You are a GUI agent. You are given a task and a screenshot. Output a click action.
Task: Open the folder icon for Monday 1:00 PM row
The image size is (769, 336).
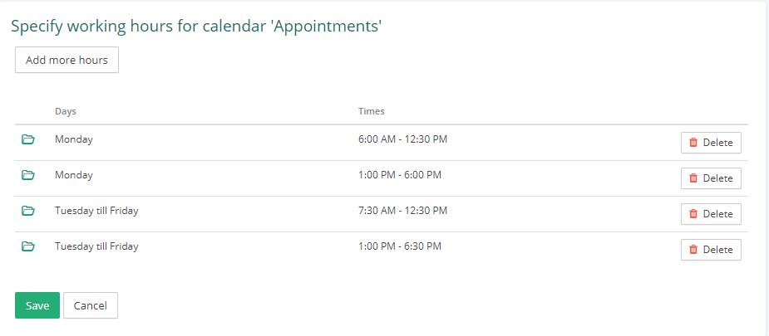(x=28, y=175)
